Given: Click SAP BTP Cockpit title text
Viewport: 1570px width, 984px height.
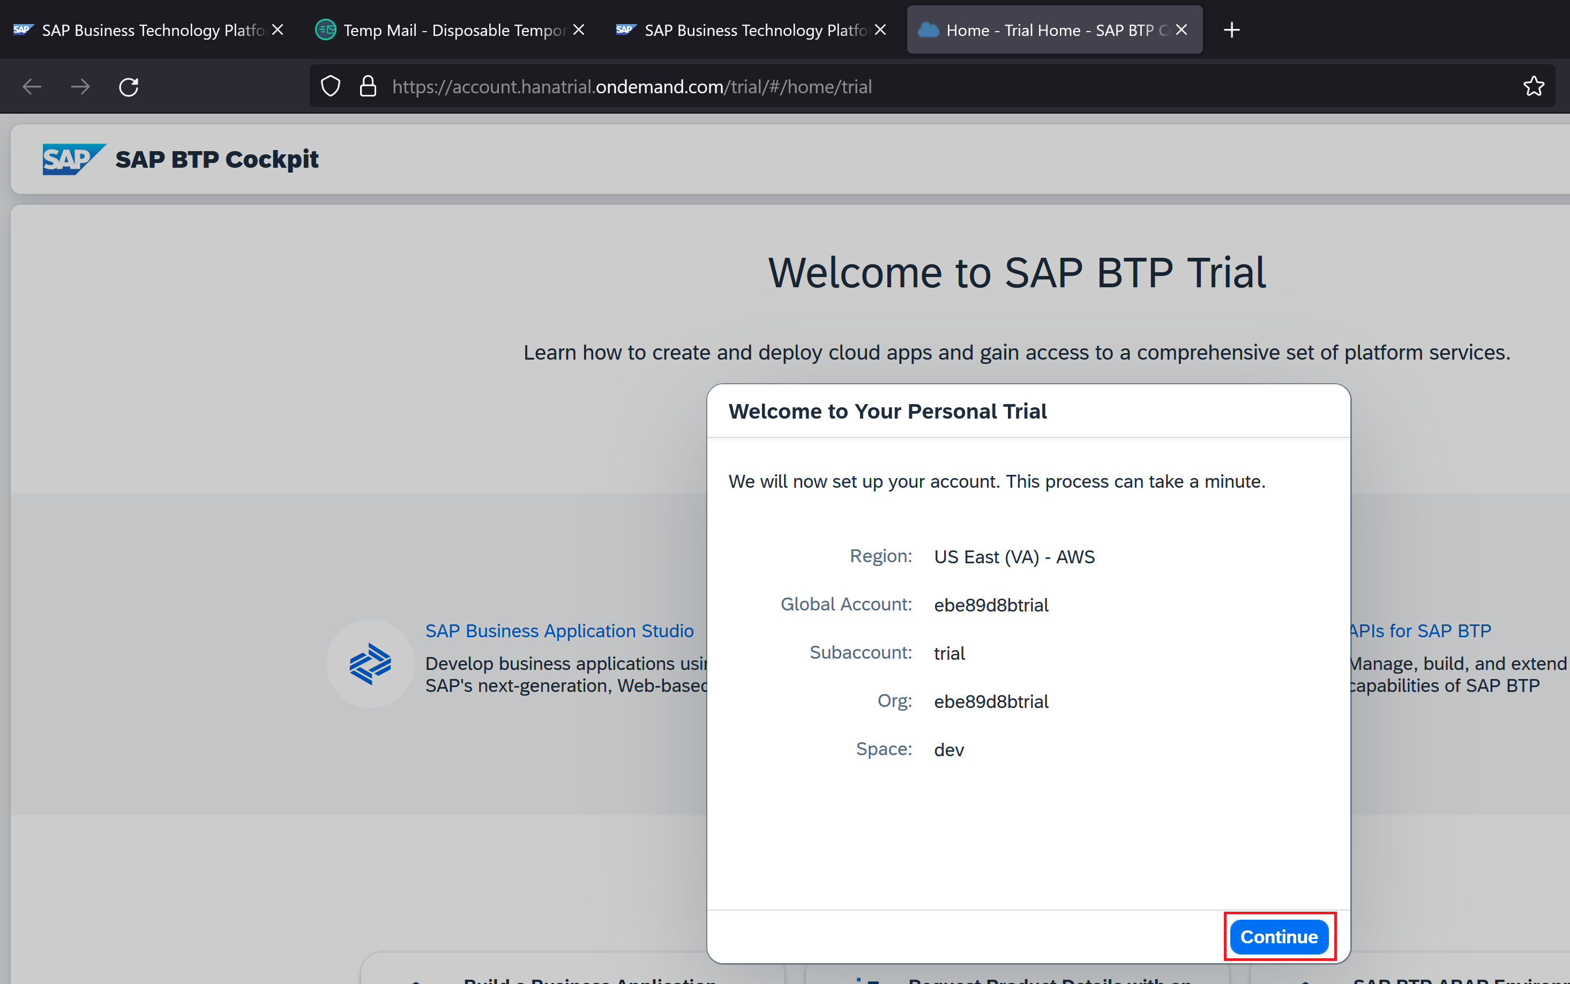Looking at the screenshot, I should 216,160.
